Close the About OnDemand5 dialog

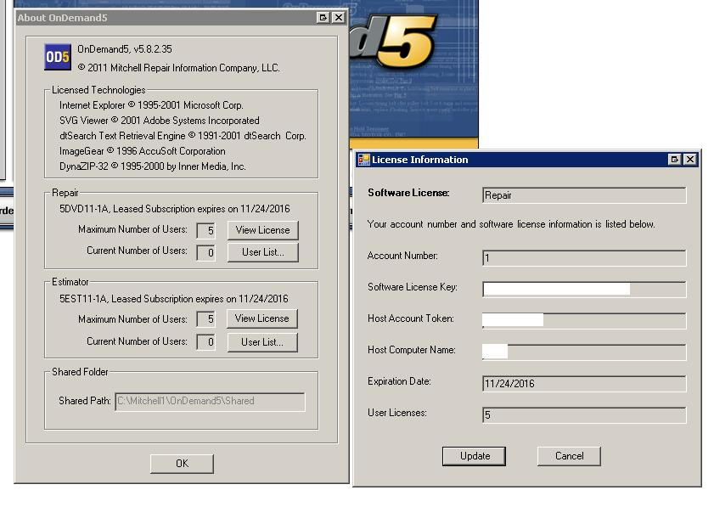(x=338, y=17)
